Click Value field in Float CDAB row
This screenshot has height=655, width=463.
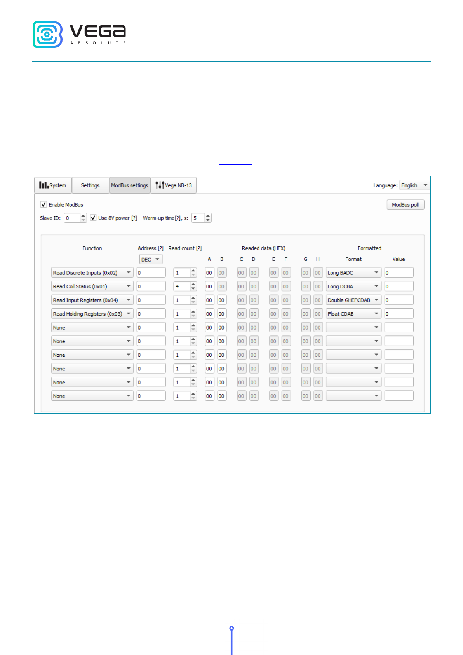(x=399, y=314)
